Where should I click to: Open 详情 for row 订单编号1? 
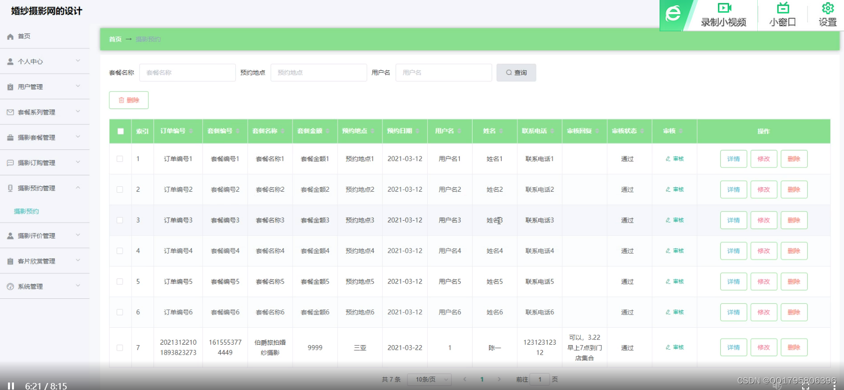click(x=733, y=159)
